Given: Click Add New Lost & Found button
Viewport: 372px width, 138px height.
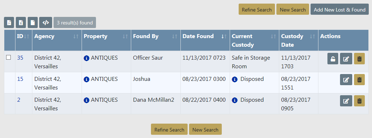Looking at the screenshot, I should click(x=340, y=9).
